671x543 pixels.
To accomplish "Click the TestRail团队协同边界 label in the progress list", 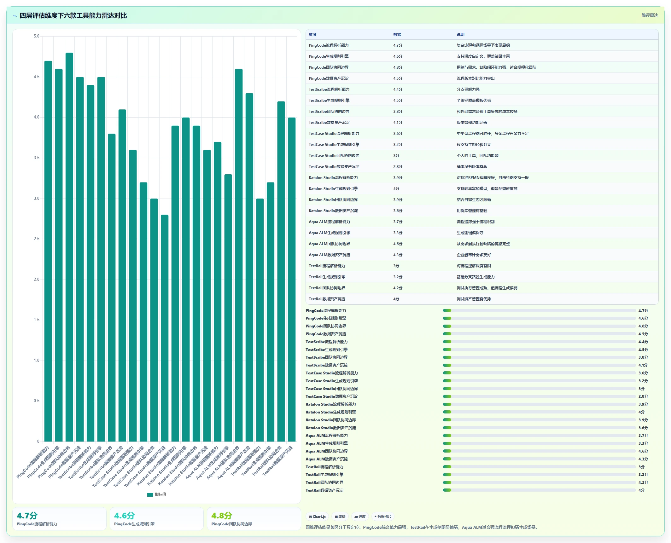I will [x=324, y=482].
